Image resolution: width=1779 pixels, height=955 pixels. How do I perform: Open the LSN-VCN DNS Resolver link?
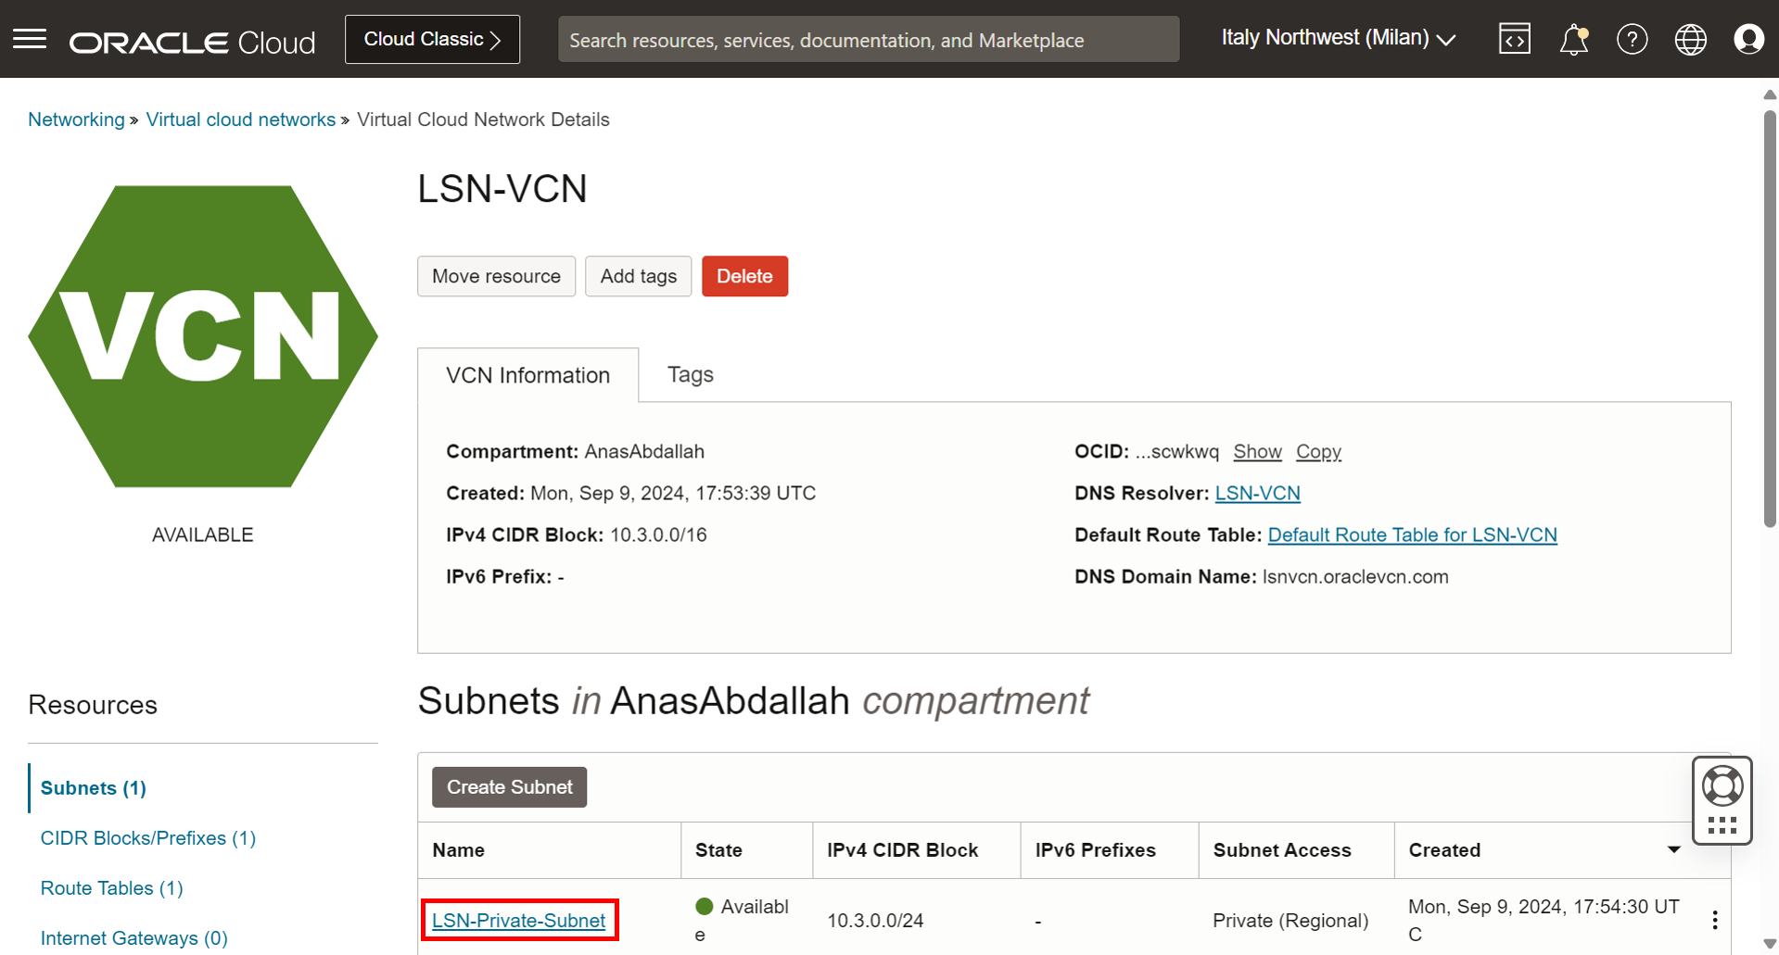pos(1257,494)
